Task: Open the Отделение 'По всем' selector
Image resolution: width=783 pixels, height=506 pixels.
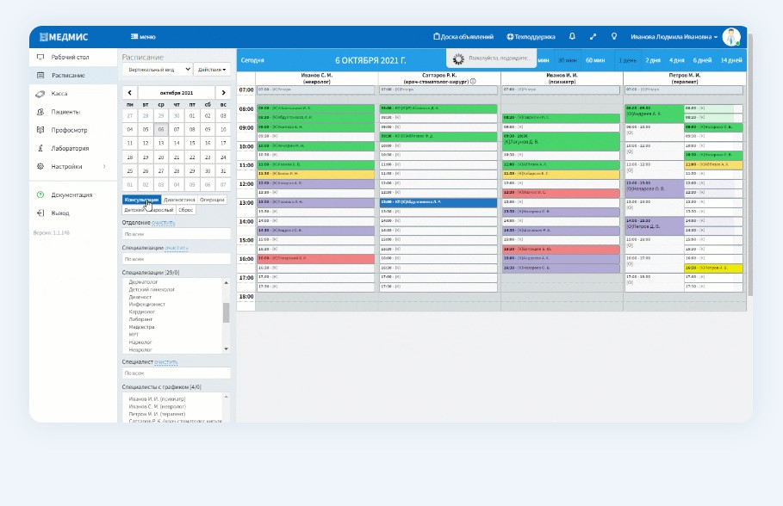Action: (177, 233)
